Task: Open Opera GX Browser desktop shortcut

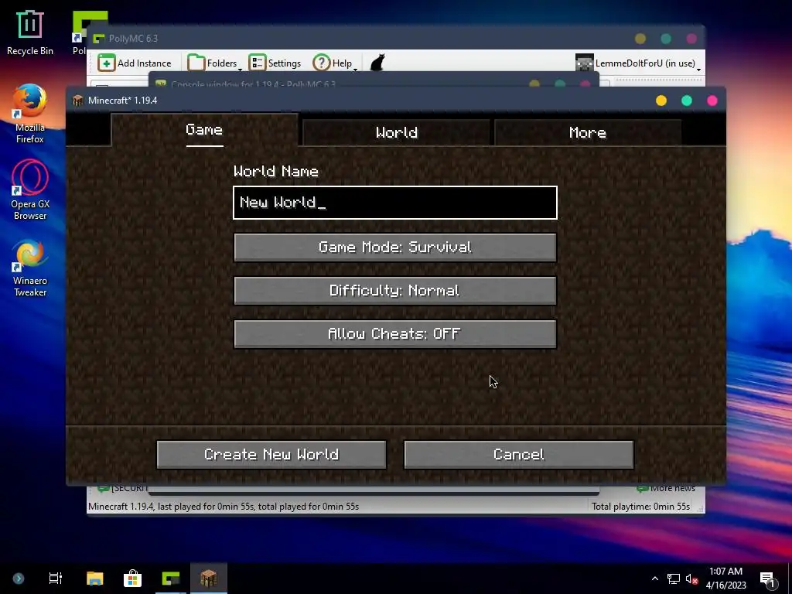Action: click(x=30, y=190)
